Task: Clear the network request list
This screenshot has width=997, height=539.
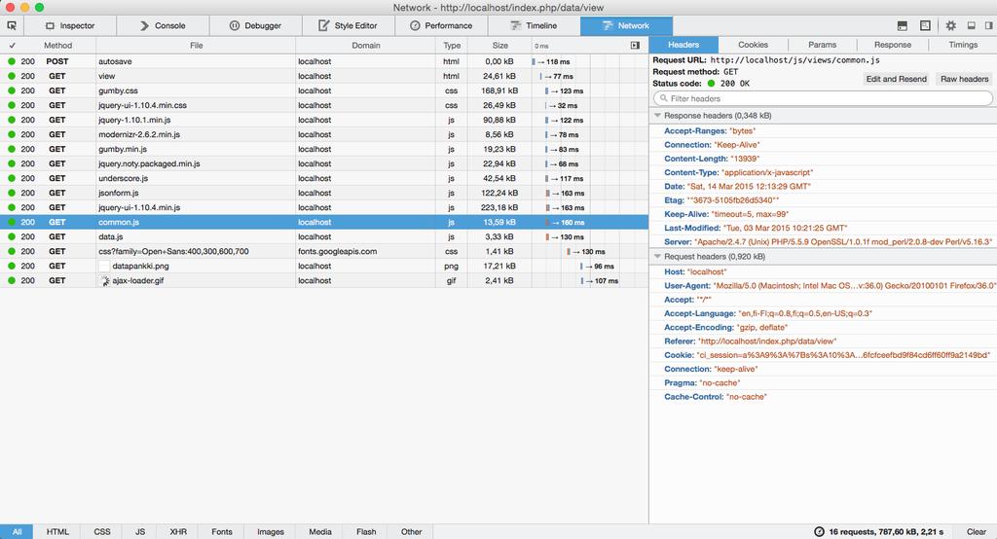Action: 976,531
